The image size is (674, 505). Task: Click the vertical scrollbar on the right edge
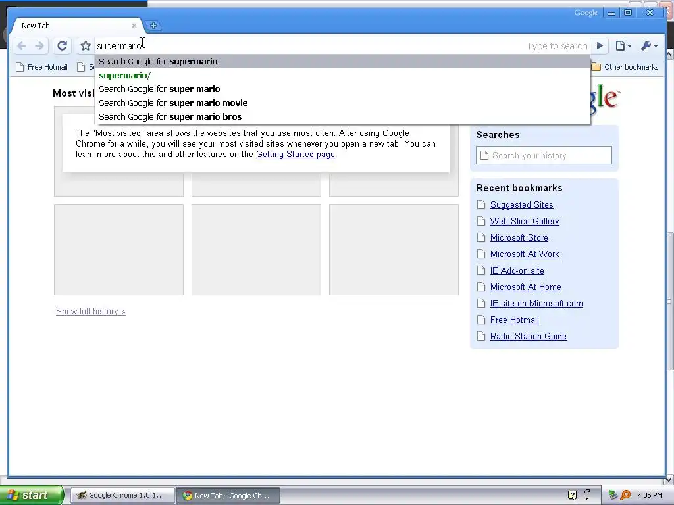tap(669, 301)
